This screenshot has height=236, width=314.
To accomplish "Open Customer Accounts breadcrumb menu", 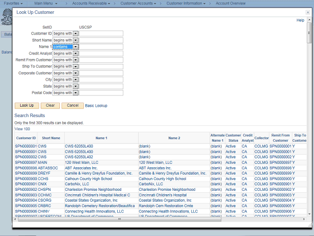I will point(138,3).
